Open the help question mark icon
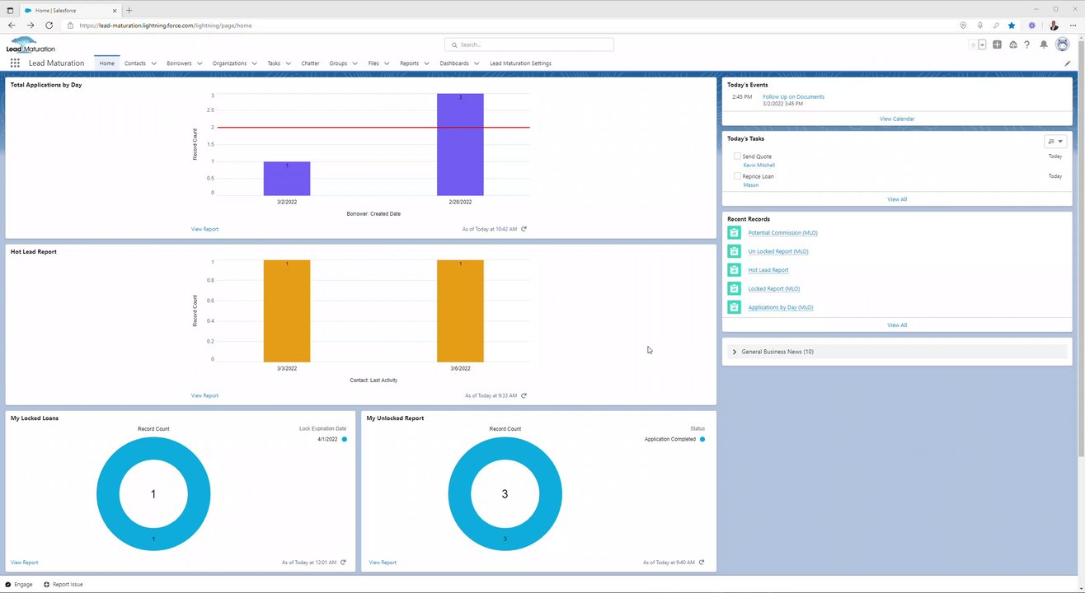Image resolution: width=1085 pixels, height=593 pixels. (x=1026, y=44)
